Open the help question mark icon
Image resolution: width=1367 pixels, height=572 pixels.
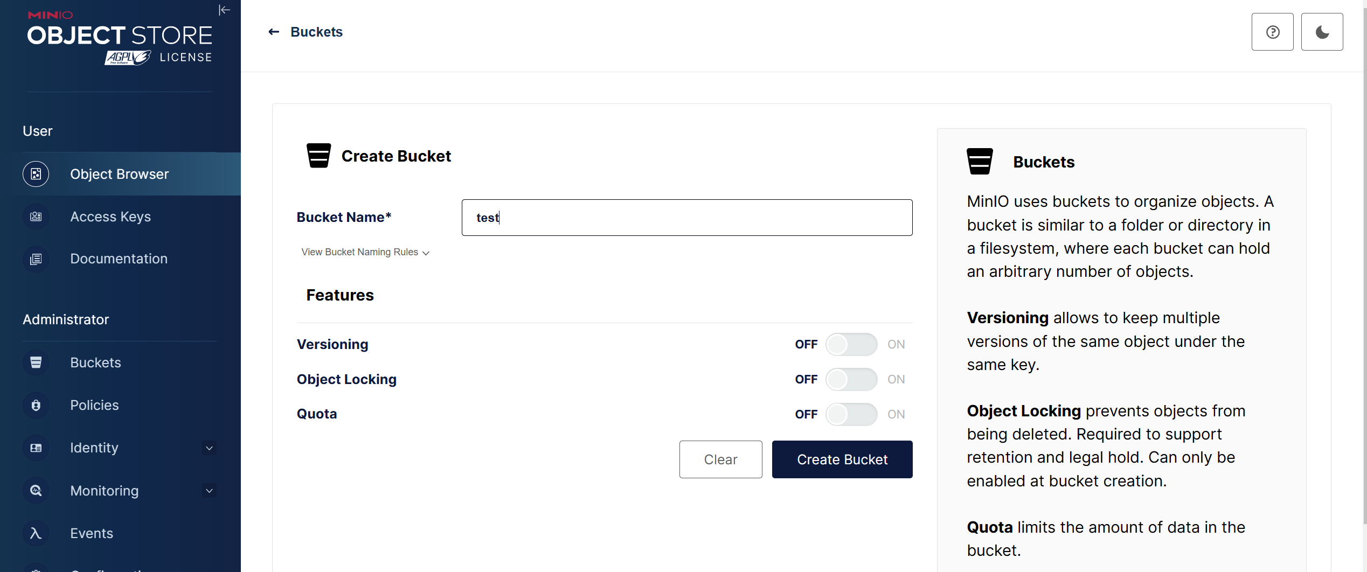1272,32
